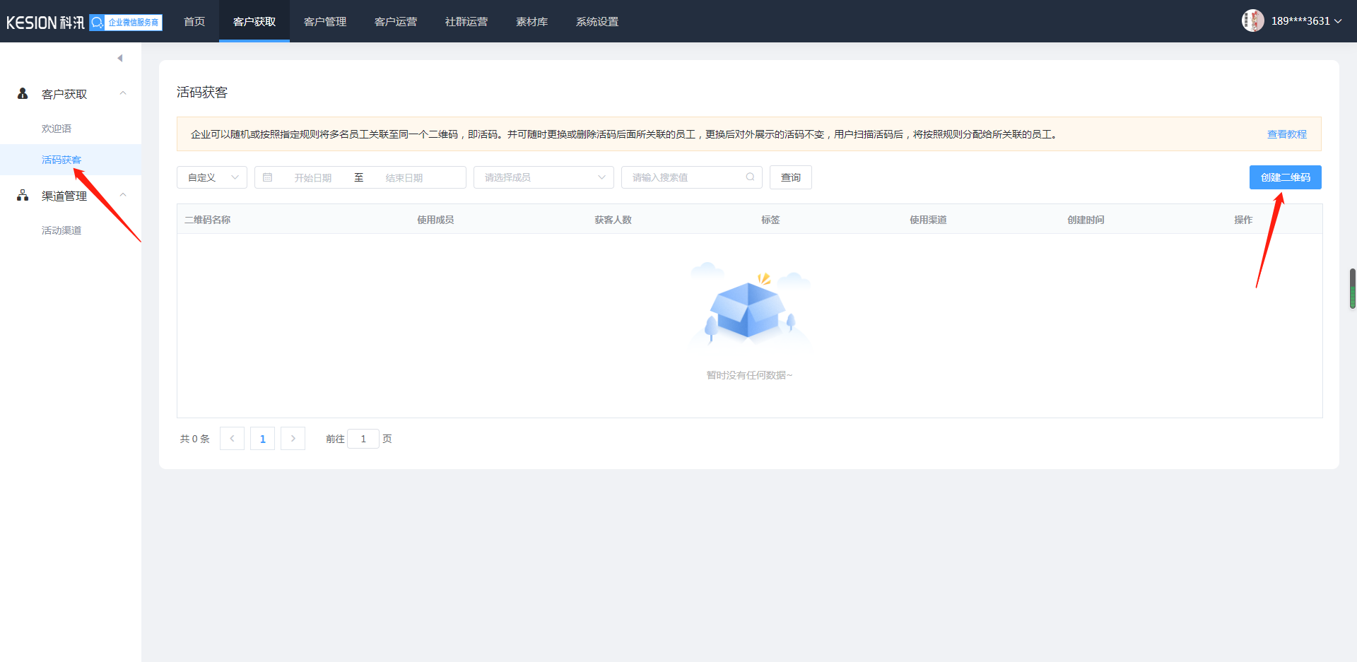Click the 开始日期 start date field
This screenshot has height=662, width=1357.
313,177
